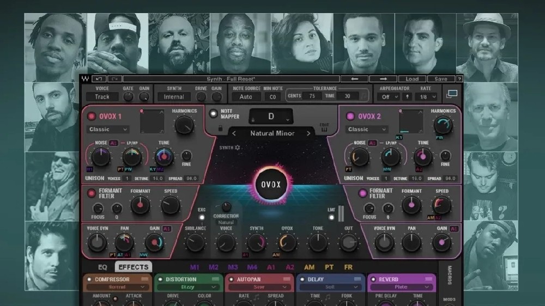
Task: Click the Autopan drag handle icon
Action: click(x=287, y=279)
